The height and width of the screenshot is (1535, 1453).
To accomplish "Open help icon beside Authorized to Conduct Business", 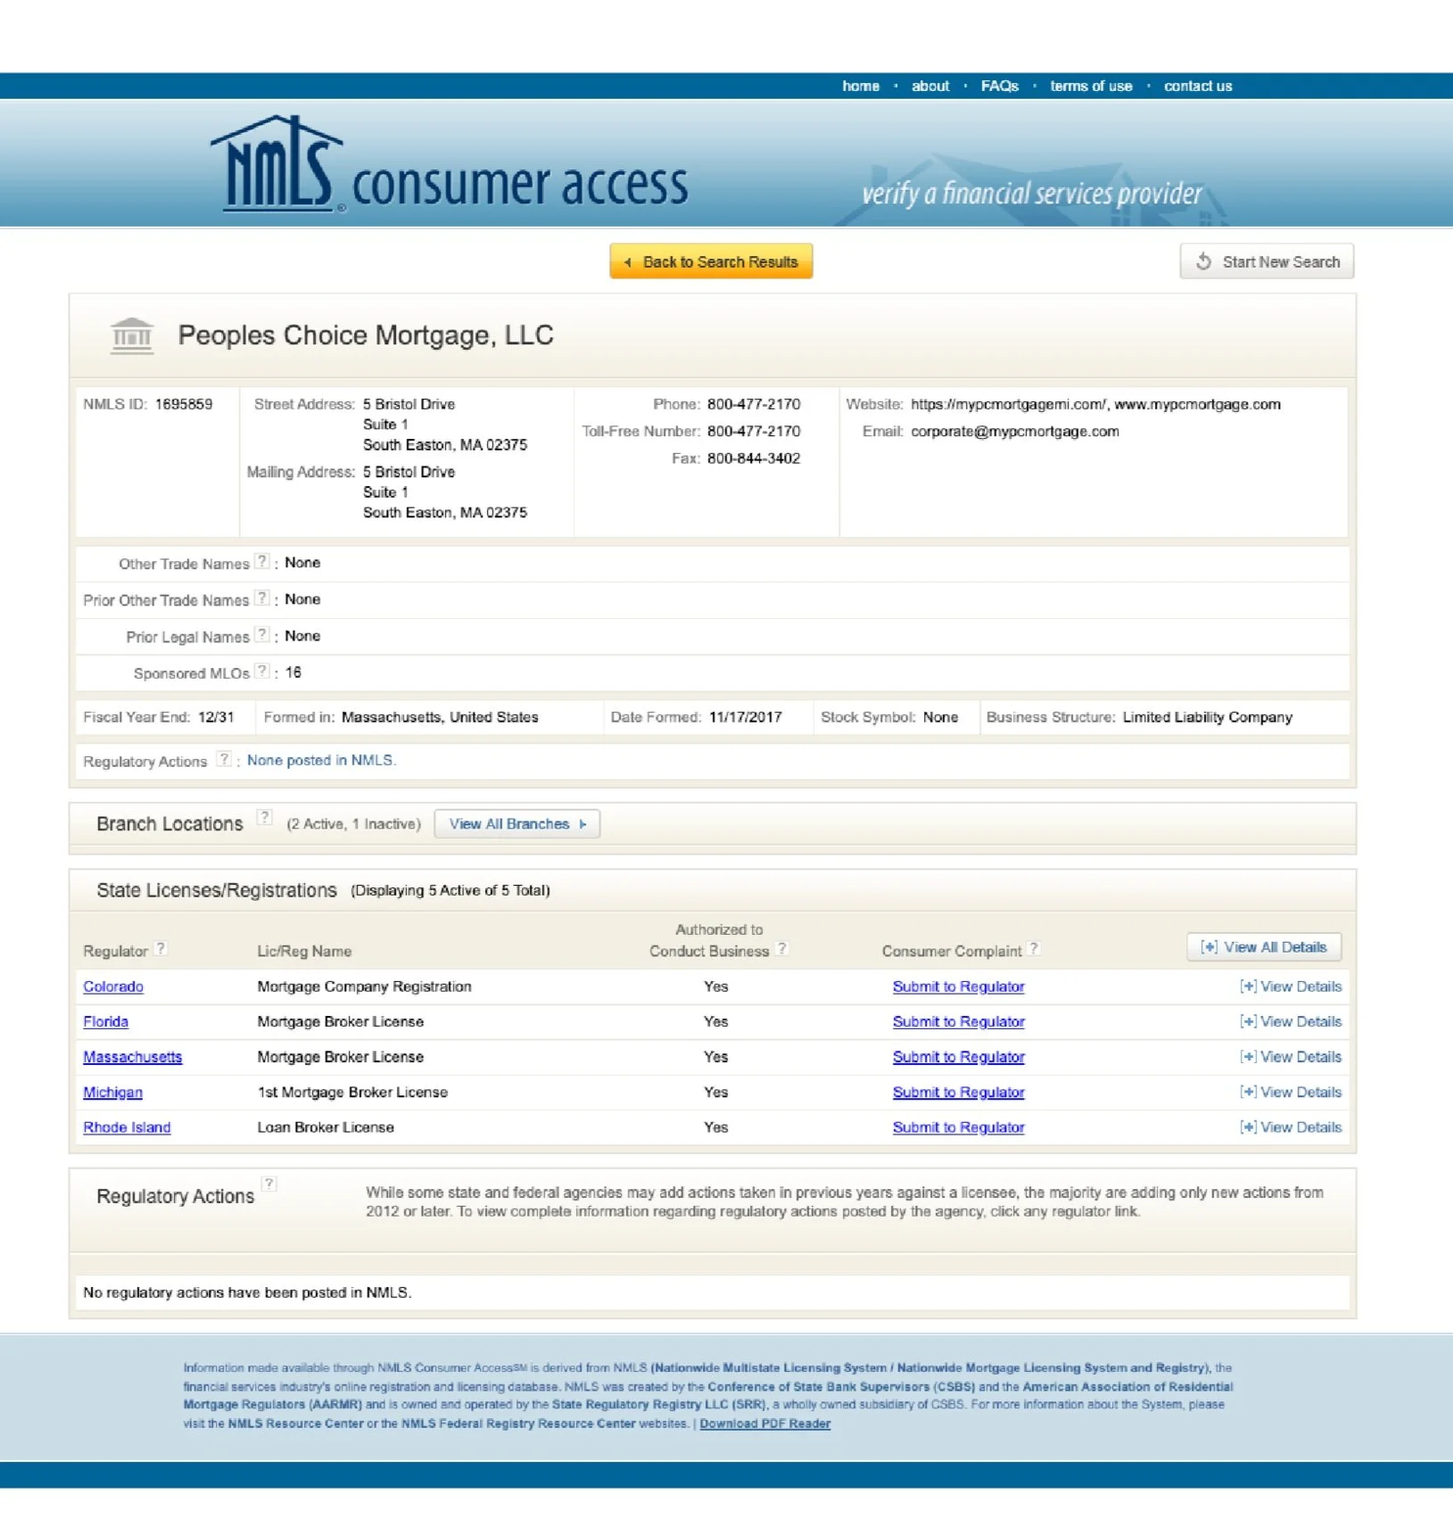I will [781, 949].
